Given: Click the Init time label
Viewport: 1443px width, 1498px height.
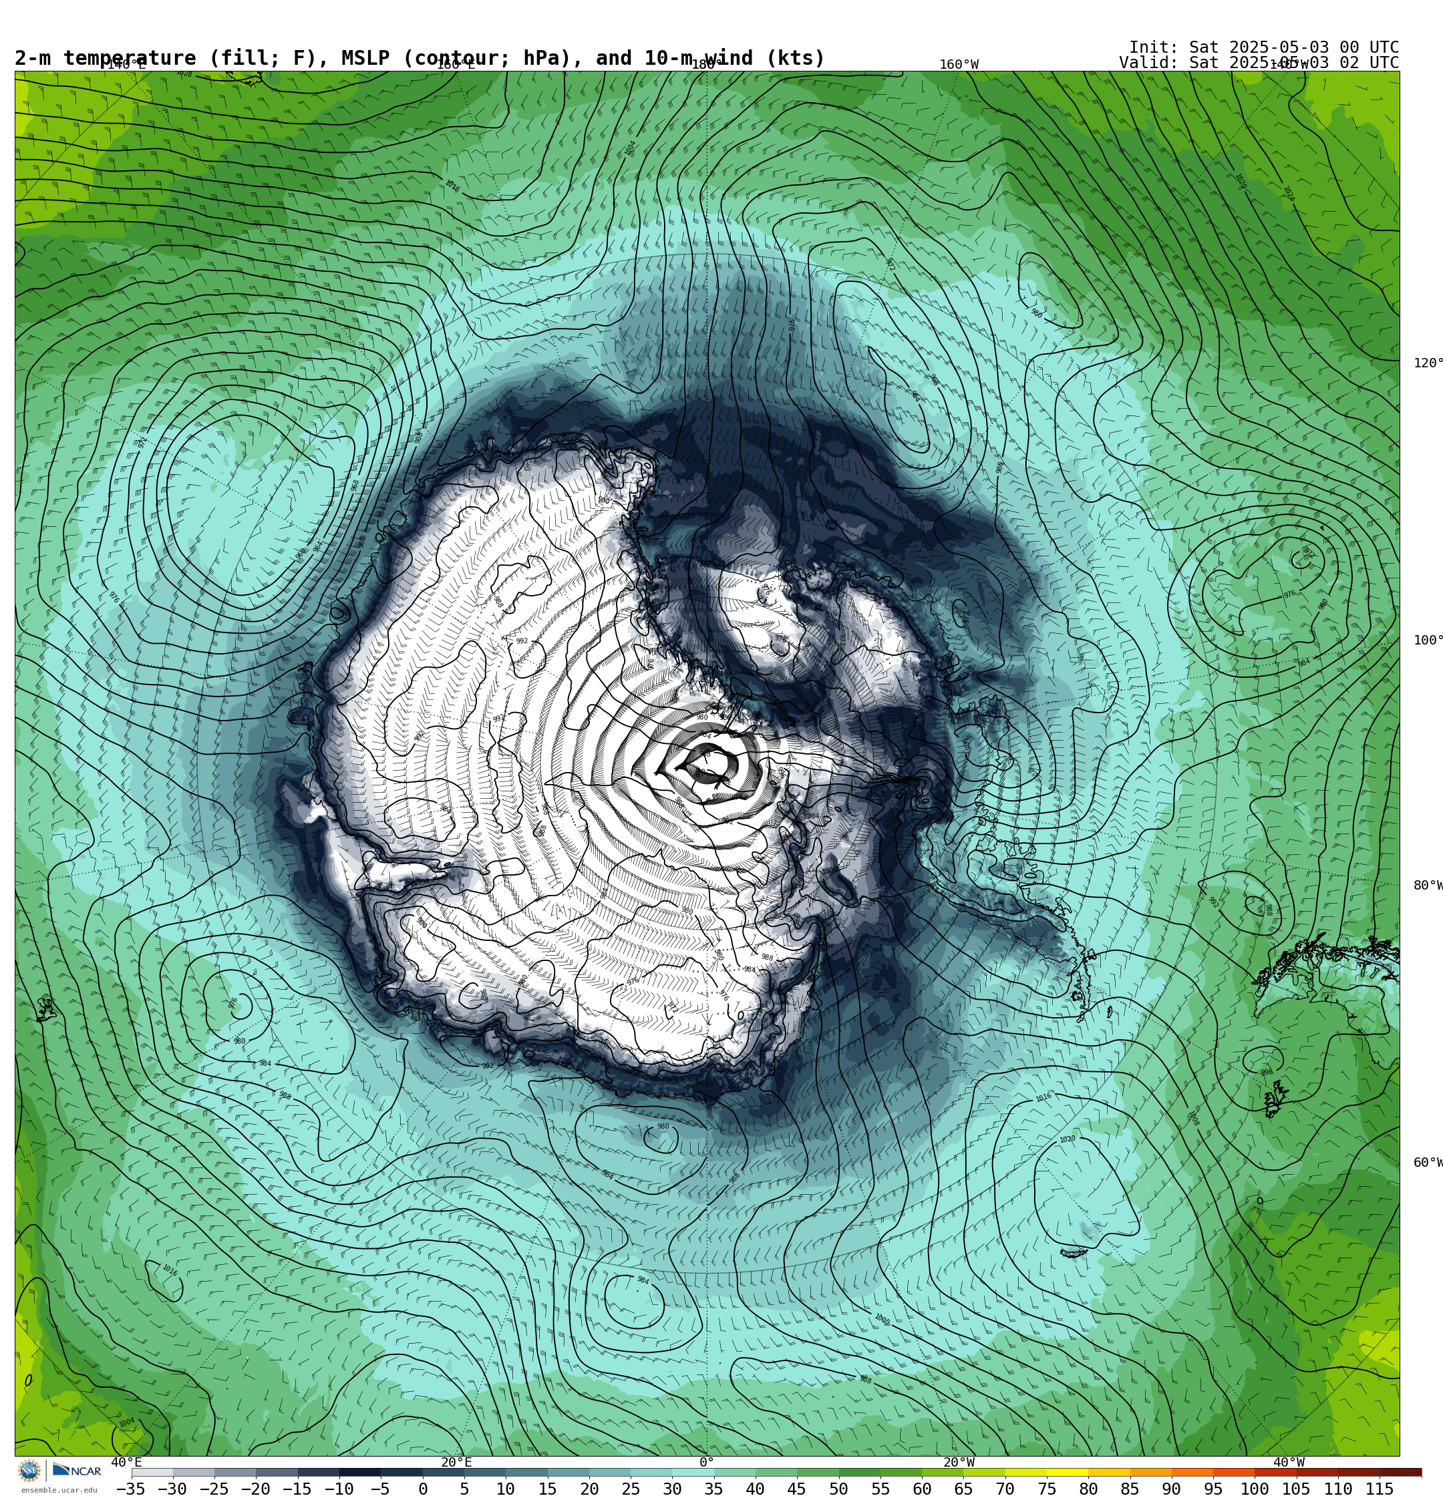Looking at the screenshot, I should click(1263, 47).
